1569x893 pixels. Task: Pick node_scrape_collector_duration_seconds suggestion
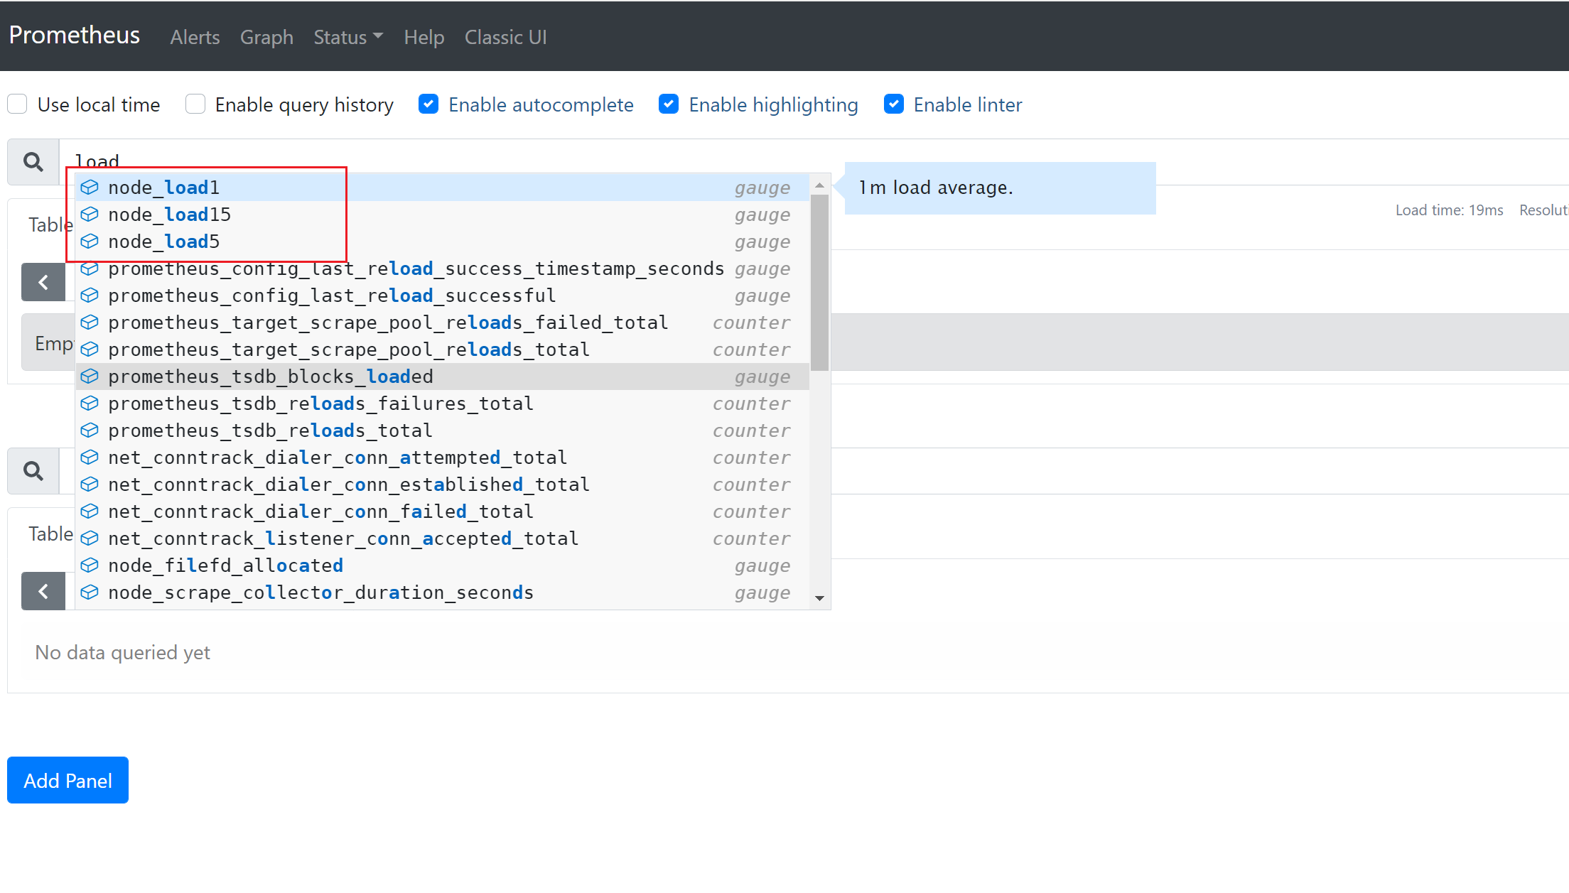442,592
